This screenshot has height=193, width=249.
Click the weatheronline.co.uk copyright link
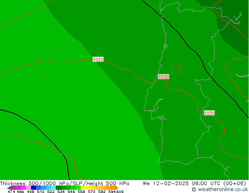pos(220,189)
